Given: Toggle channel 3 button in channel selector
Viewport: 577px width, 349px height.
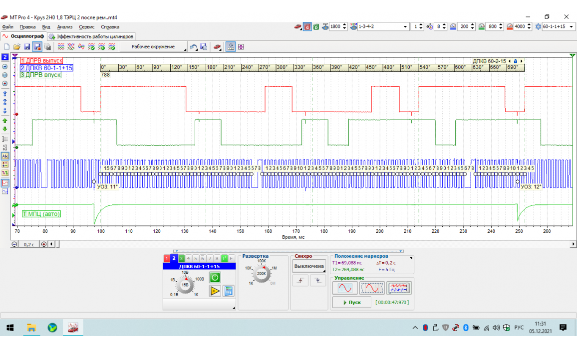Looking at the screenshot, I should click(181, 258).
